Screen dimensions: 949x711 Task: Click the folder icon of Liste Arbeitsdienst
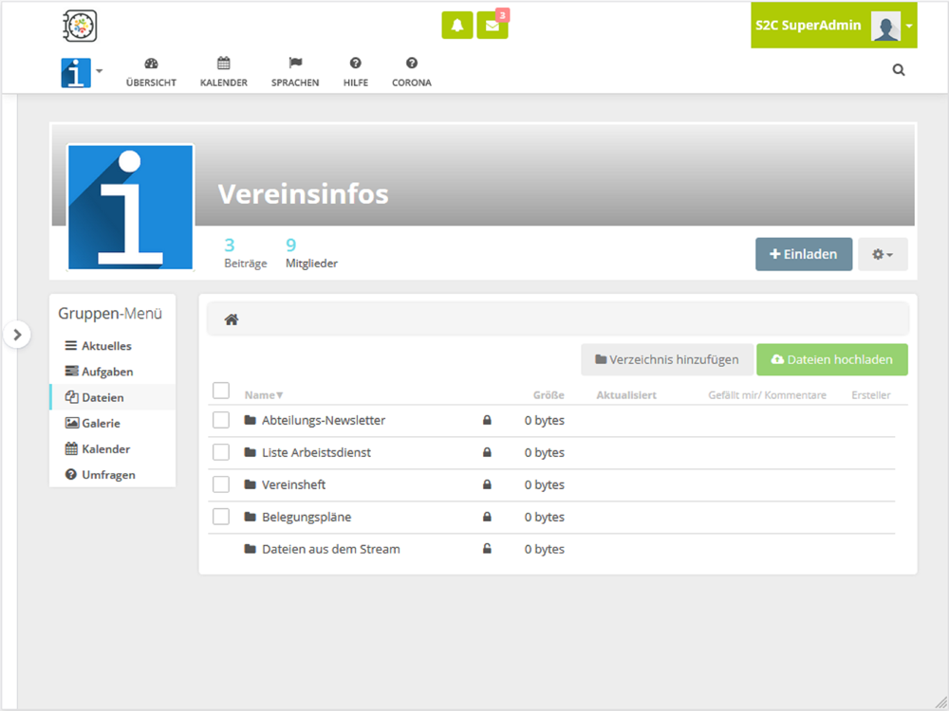click(x=250, y=452)
